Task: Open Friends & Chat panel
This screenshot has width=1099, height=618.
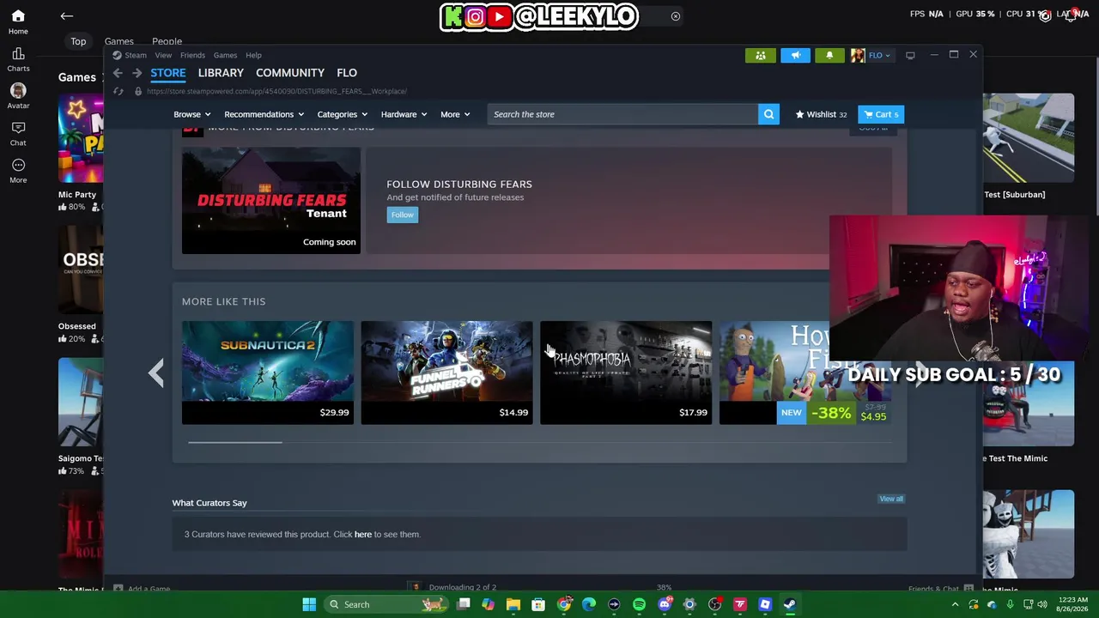Action: 941,589
